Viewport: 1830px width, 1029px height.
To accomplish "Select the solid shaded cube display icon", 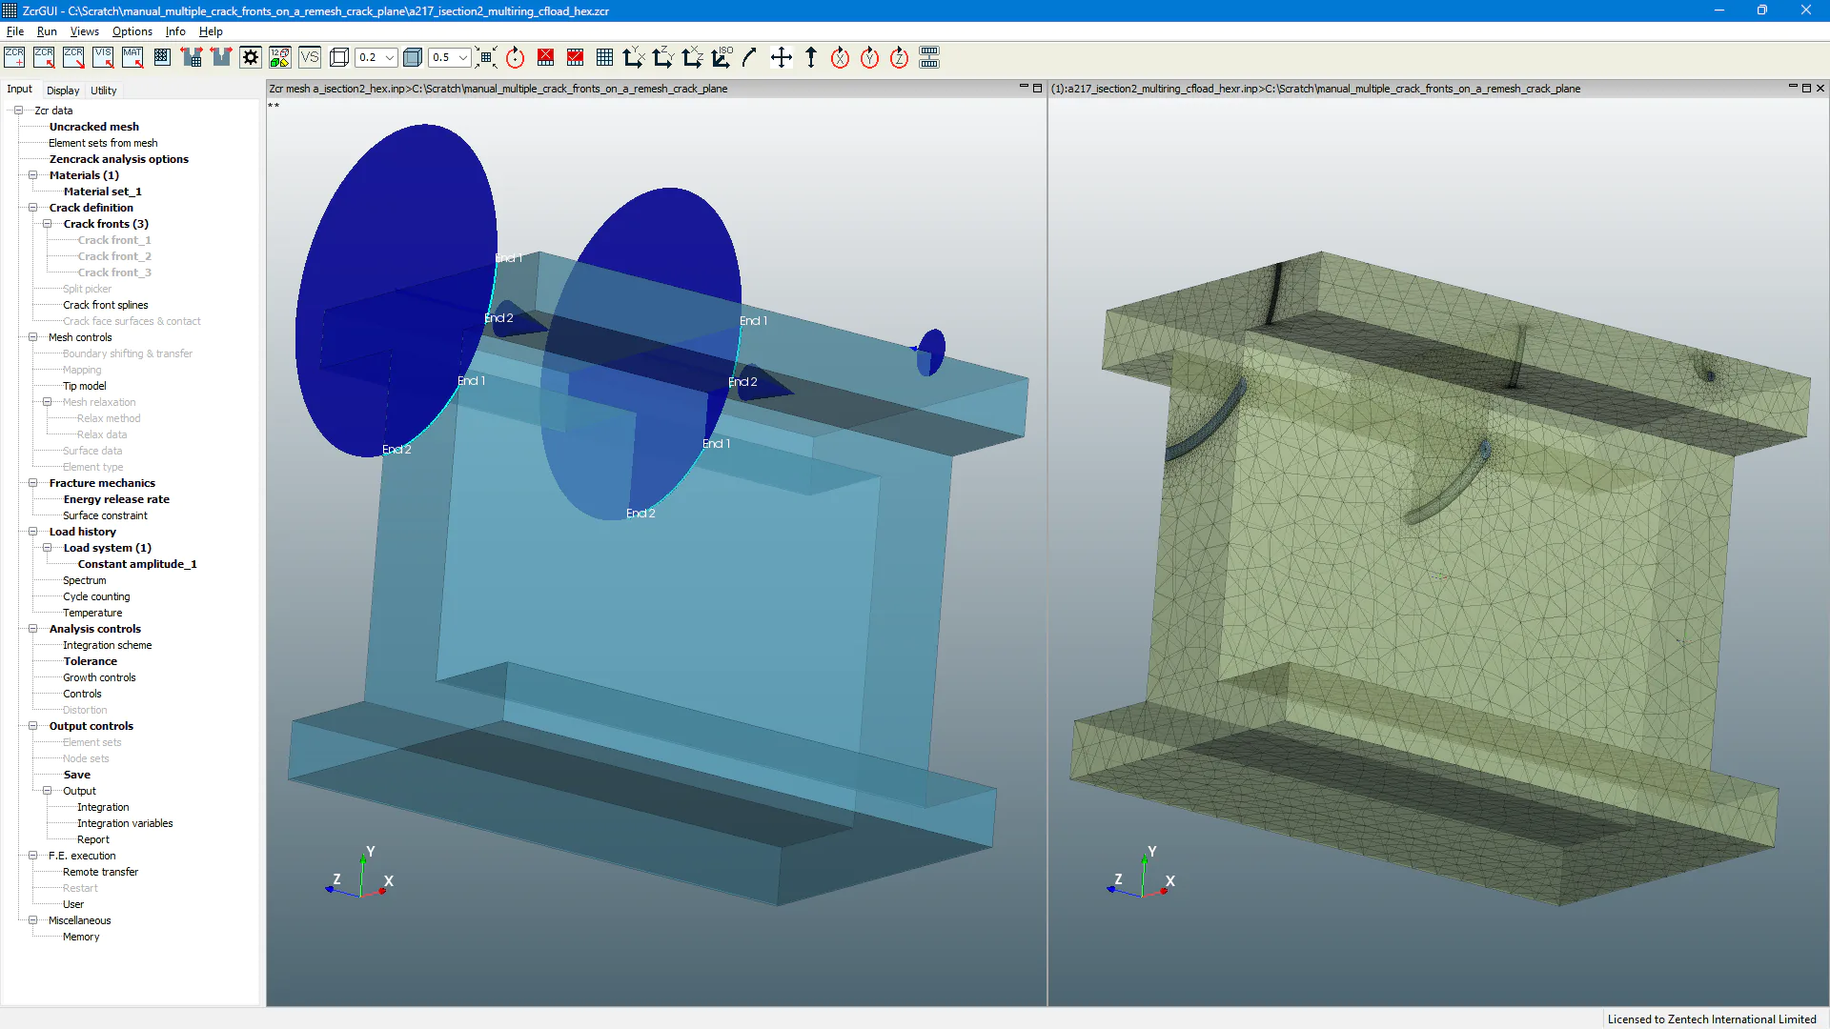I will (413, 57).
